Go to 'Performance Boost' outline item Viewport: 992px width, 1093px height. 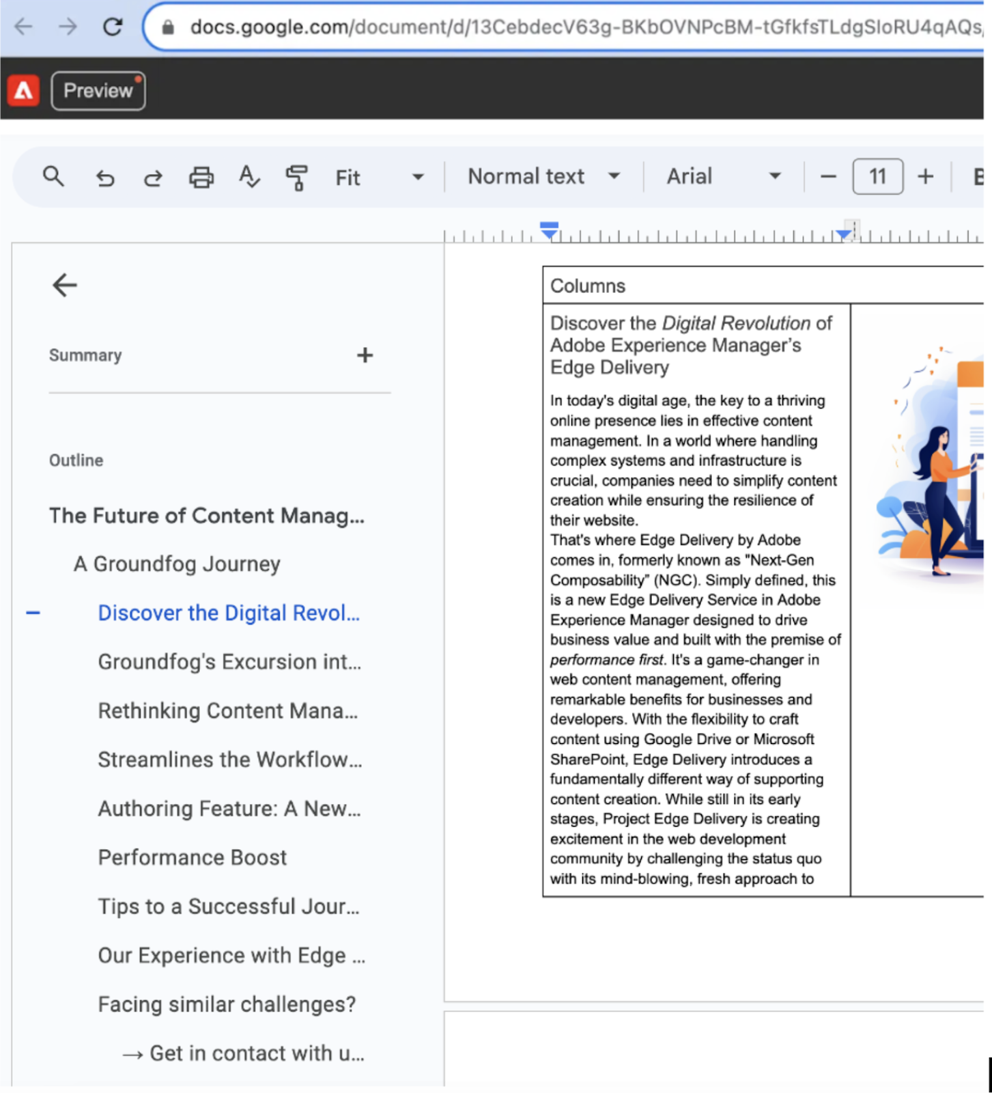(193, 858)
